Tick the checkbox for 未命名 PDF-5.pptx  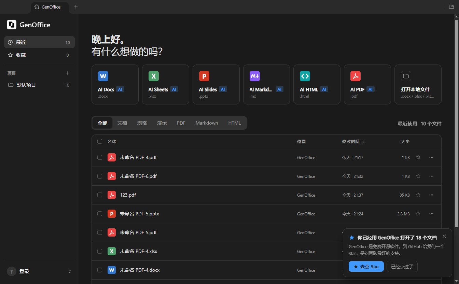[x=100, y=214]
